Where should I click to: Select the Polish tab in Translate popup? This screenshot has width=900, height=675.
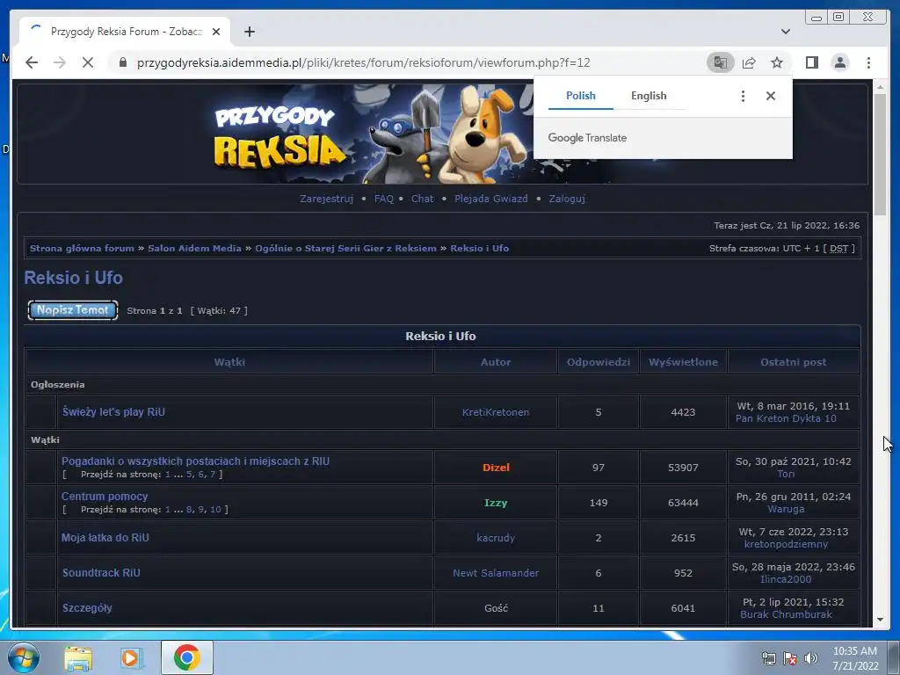click(x=581, y=96)
